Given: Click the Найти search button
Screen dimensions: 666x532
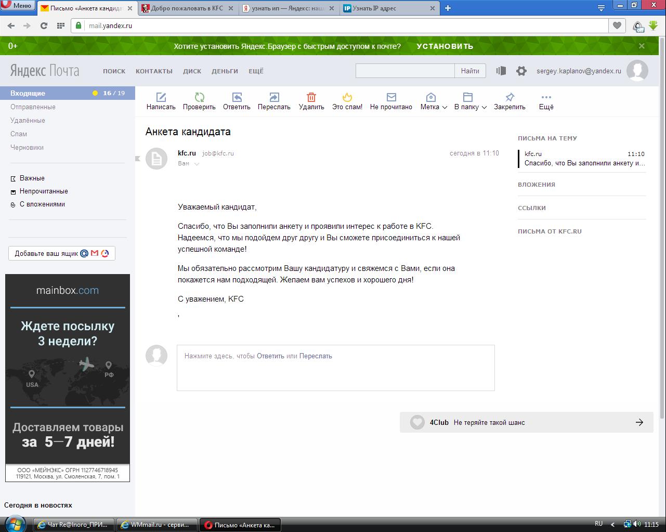Looking at the screenshot, I should coord(470,71).
